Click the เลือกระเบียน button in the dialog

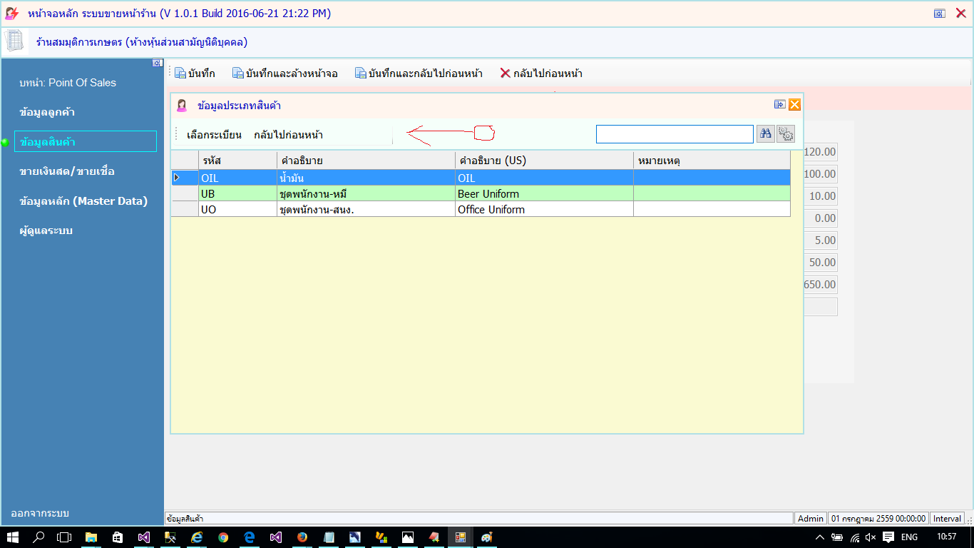214,135
